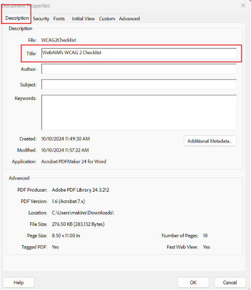
Task: Click into the Subject input field
Action: (x=139, y=84)
